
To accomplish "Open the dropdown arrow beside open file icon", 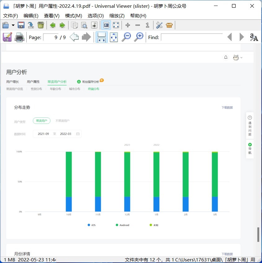I will 13,25.
